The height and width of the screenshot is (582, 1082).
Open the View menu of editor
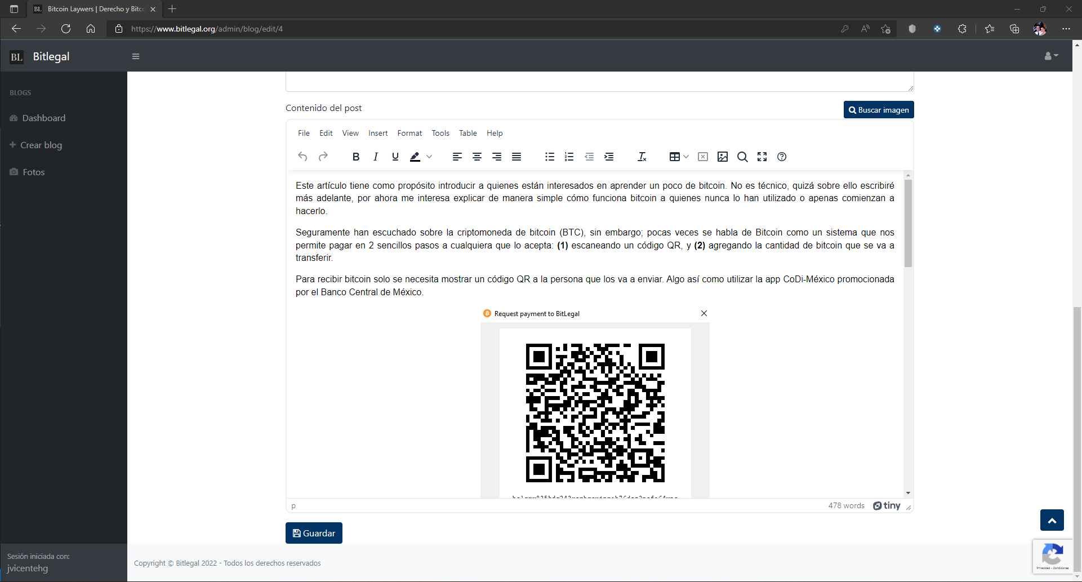[x=350, y=133]
